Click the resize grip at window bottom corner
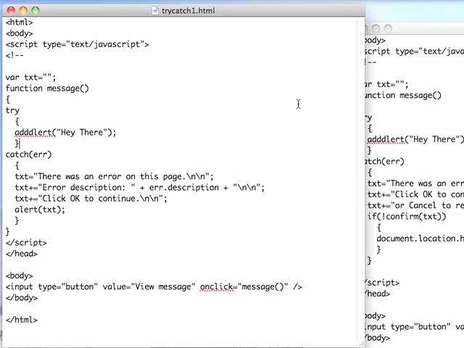Screen dimensions: 464x348 tap(361, 344)
